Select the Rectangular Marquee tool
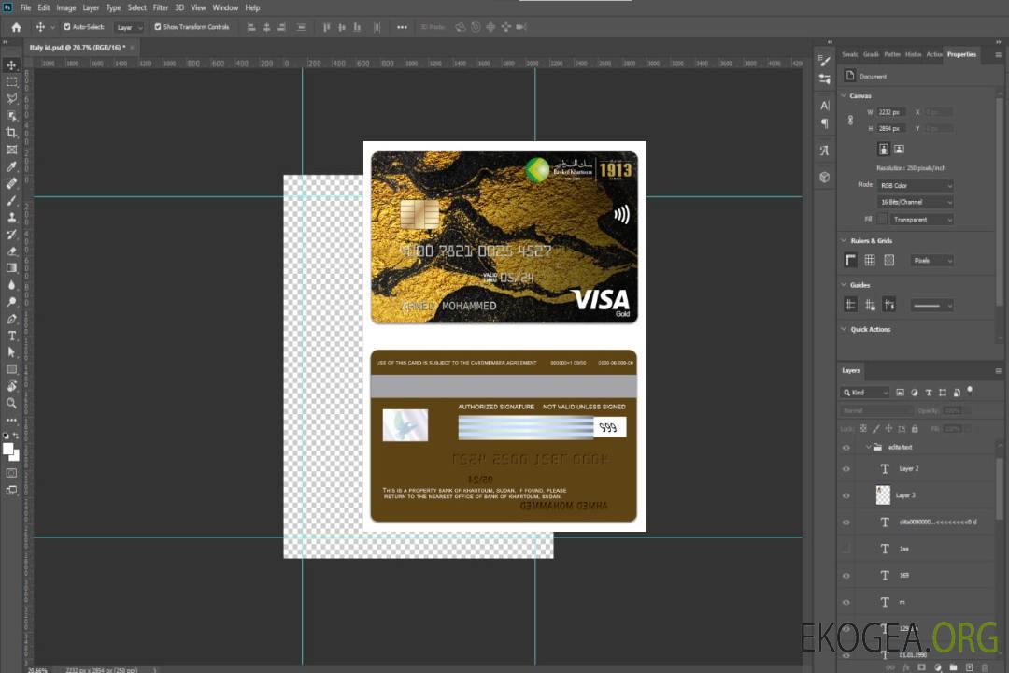1009x673 pixels. [11, 82]
